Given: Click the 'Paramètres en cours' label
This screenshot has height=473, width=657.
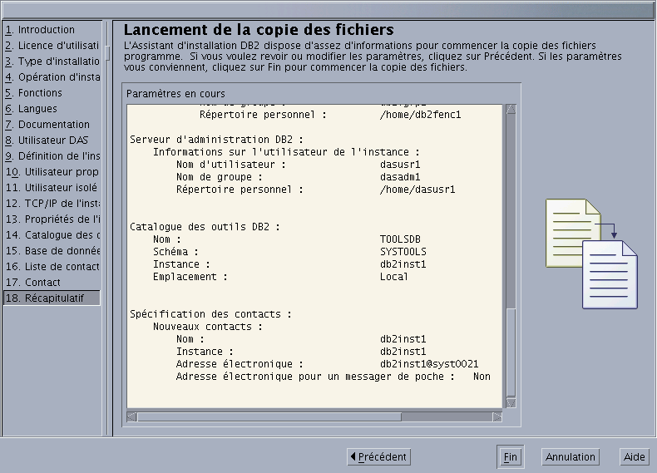Looking at the screenshot, I should click(x=175, y=93).
